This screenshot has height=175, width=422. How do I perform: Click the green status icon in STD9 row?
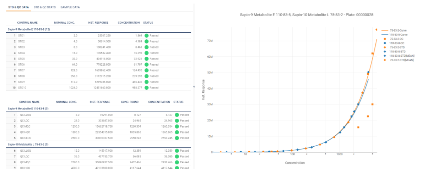(146, 82)
